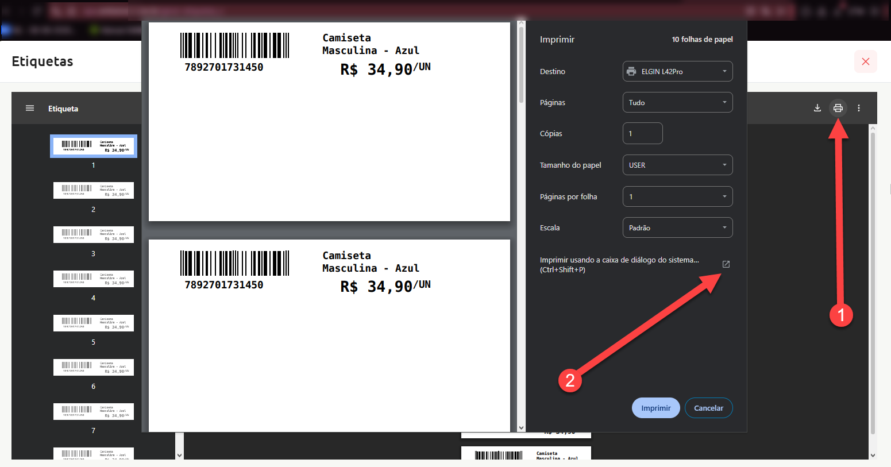Screen dimensions: 891x467
Task: Select page 4 thumbnail in sidebar
Action: (94, 279)
